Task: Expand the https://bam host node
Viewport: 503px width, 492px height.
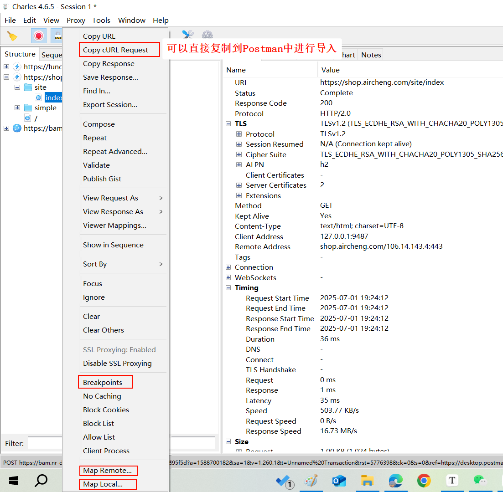Action: [6, 128]
